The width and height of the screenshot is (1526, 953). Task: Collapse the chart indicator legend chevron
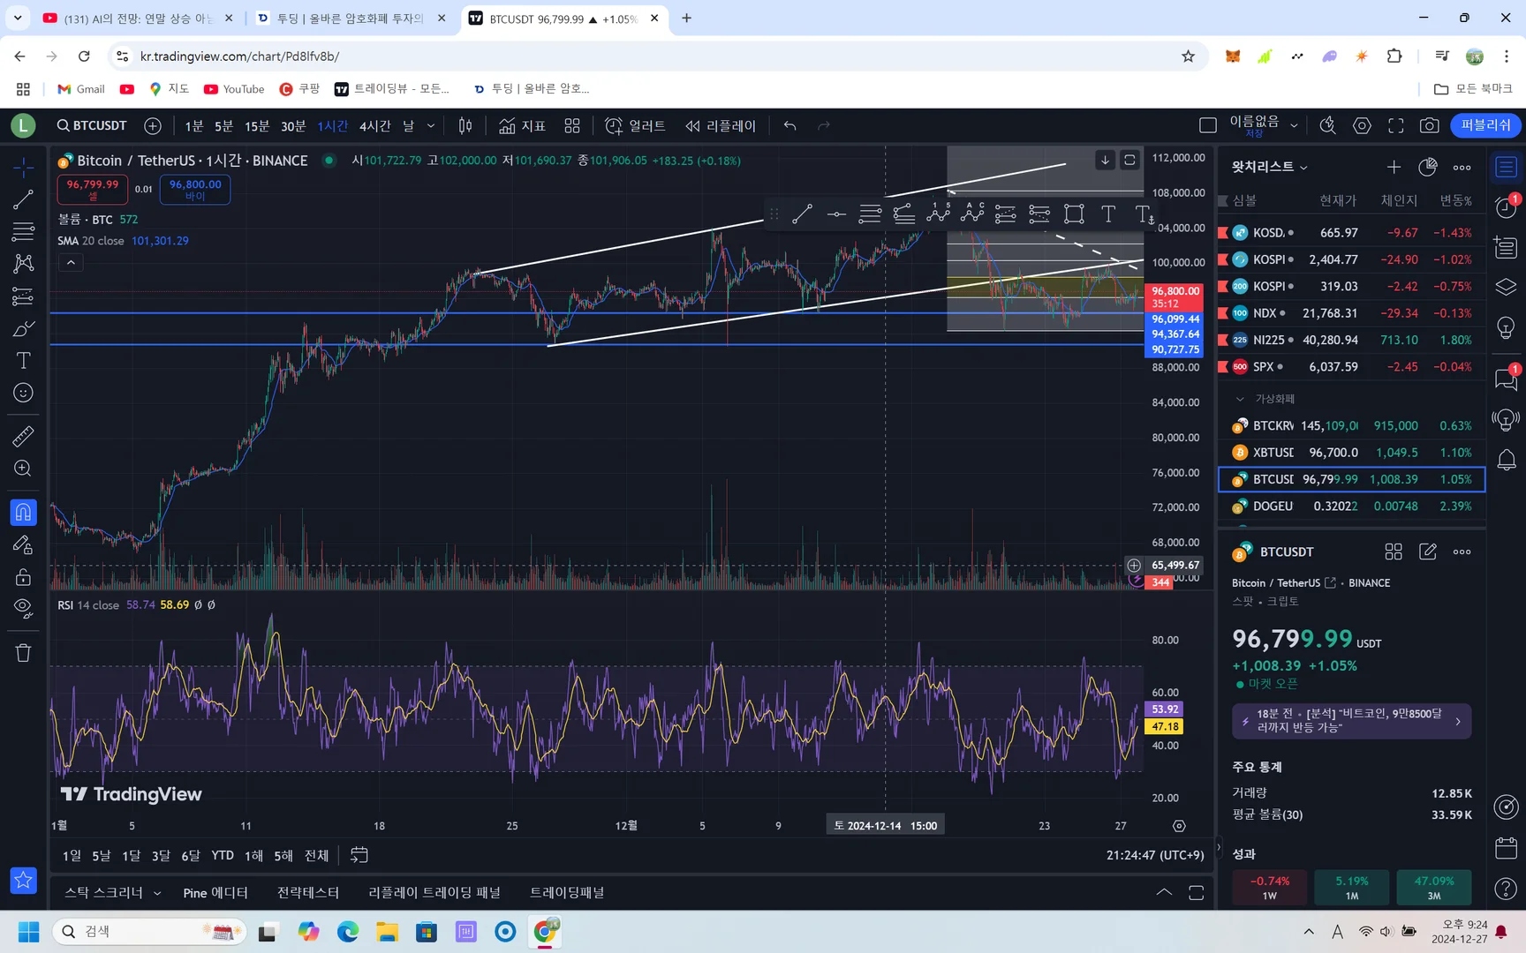71,262
